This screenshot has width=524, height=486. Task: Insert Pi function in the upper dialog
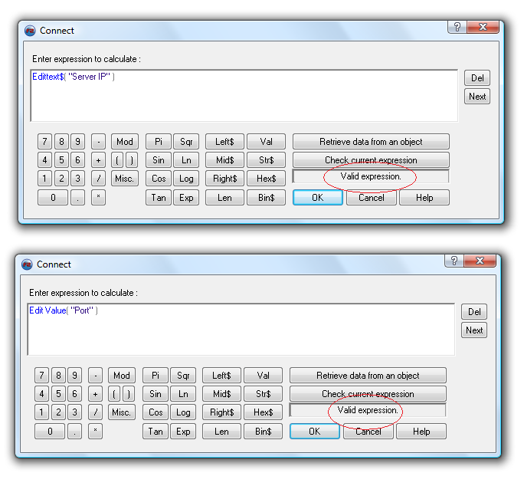point(159,142)
